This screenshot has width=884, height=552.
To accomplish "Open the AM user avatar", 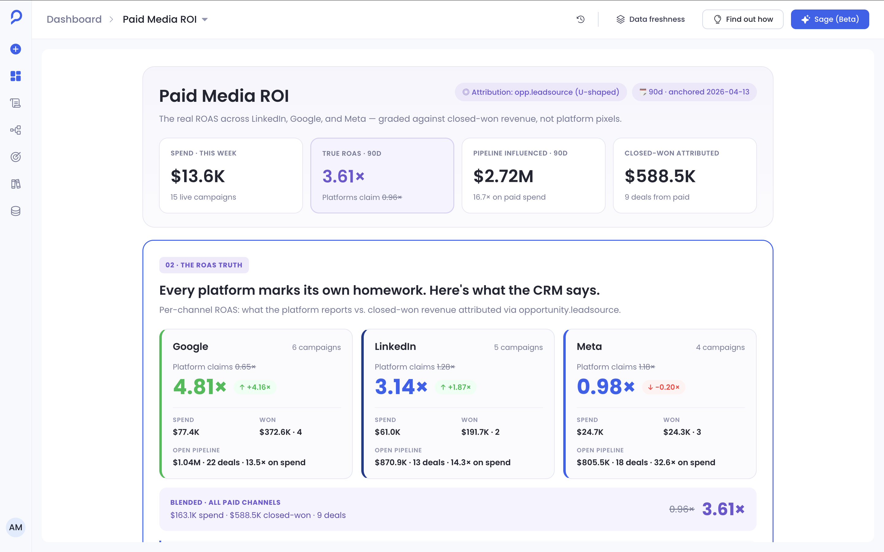I will click(x=16, y=527).
